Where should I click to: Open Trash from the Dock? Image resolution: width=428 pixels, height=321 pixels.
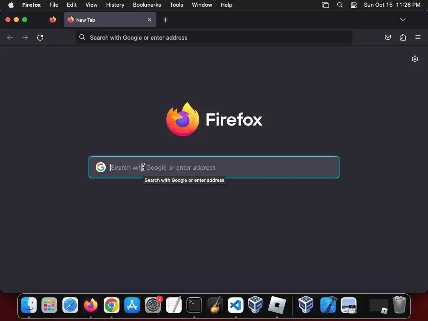pyautogui.click(x=400, y=305)
